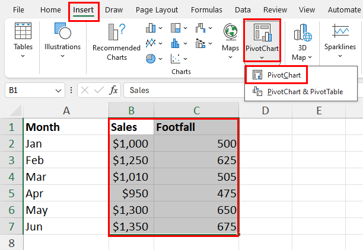363x250 pixels.
Task: Open the Tables group button
Action: tap(23, 40)
